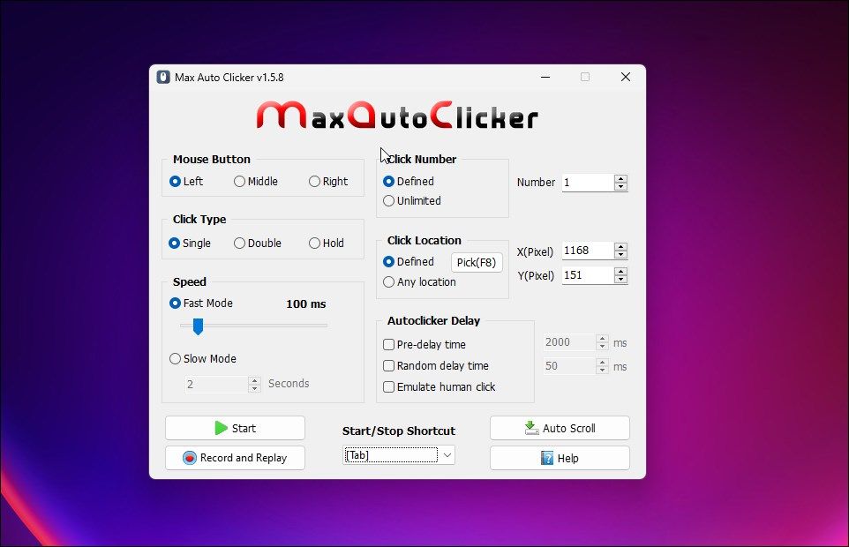Screen dimensions: 849x547
Task: Minimize the Max Auto Clicker window
Action: pyautogui.click(x=545, y=77)
